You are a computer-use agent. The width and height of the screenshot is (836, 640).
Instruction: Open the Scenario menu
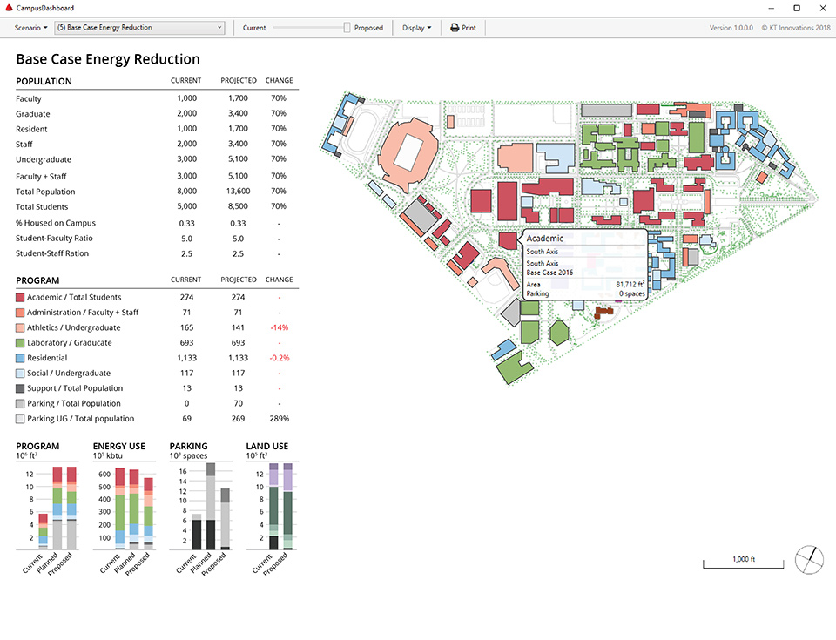pyautogui.click(x=29, y=27)
